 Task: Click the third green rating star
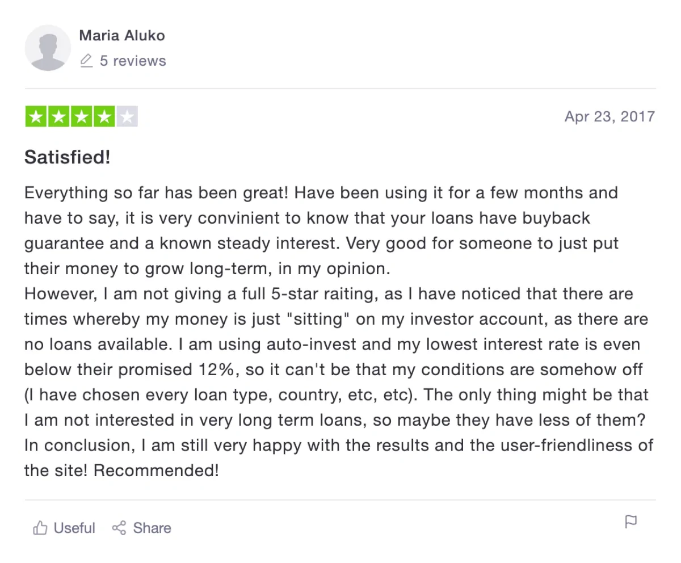(x=82, y=117)
